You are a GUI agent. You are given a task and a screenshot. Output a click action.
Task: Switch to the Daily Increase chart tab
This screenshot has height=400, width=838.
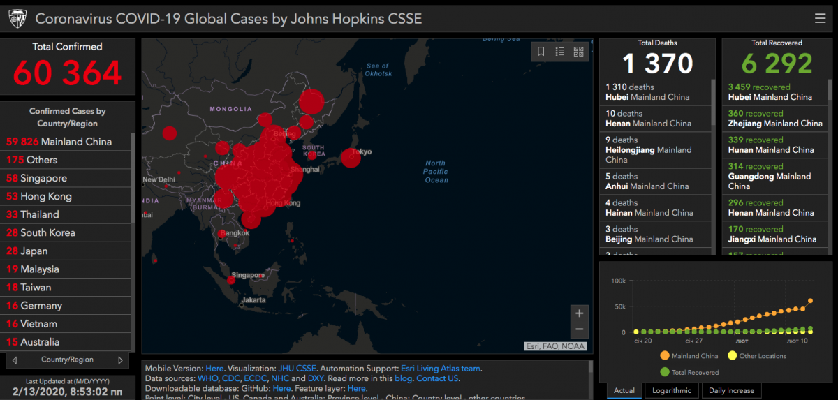731,390
